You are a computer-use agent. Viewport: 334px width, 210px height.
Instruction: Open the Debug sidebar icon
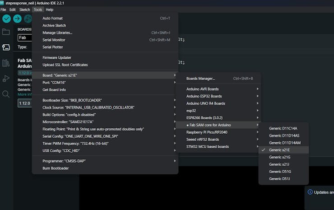coord(6,79)
